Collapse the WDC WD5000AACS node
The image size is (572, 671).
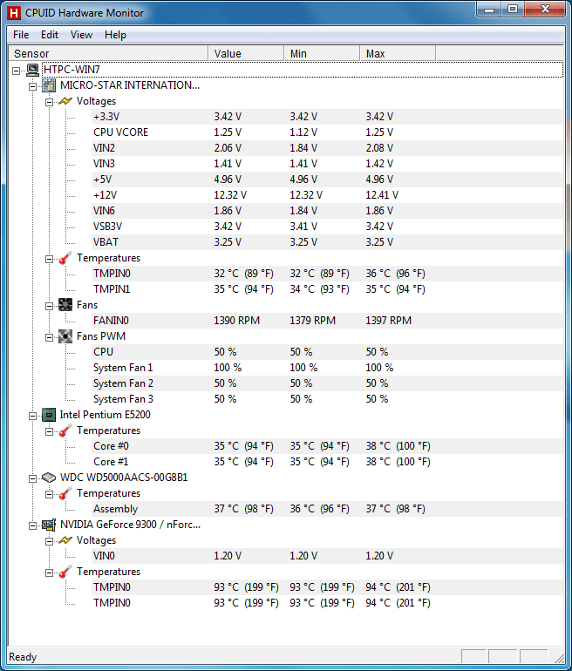click(x=32, y=479)
